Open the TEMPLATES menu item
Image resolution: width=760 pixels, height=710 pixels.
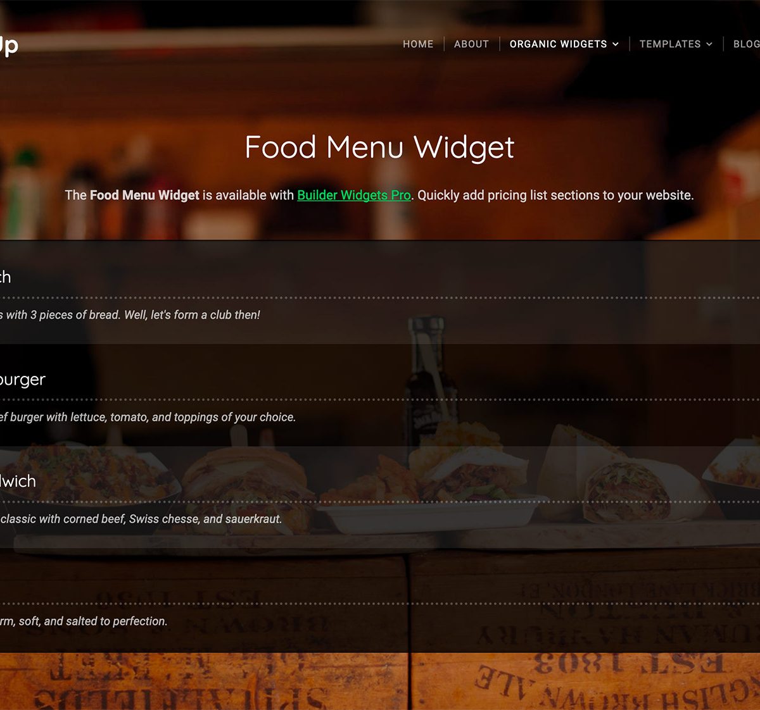(x=670, y=44)
